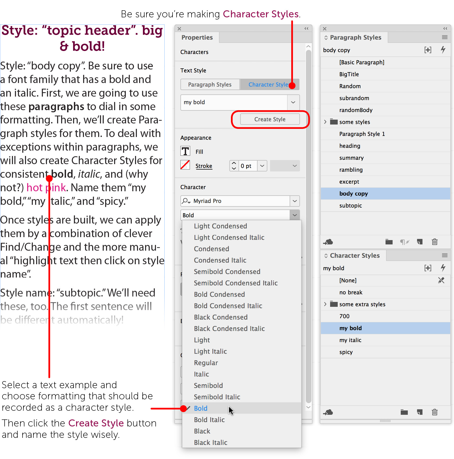
Task: Click the Properties panel scrollbar
Action: 308,227
